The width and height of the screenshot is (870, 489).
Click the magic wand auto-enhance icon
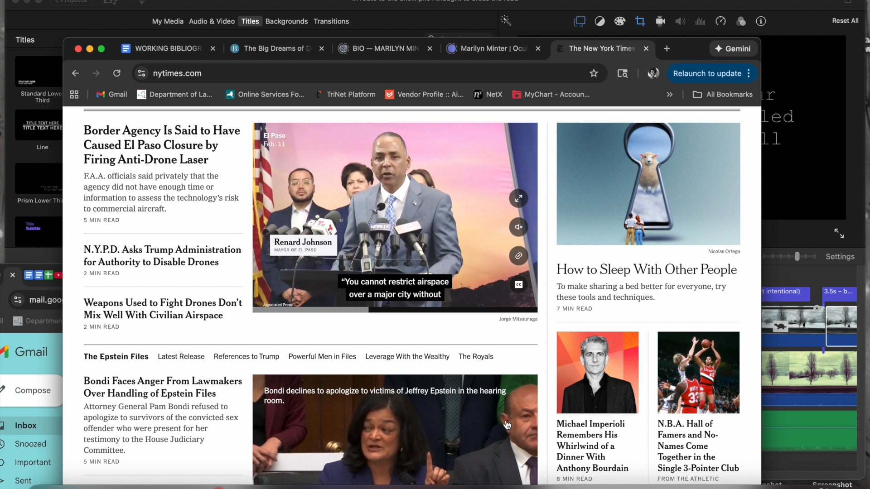[x=506, y=20]
